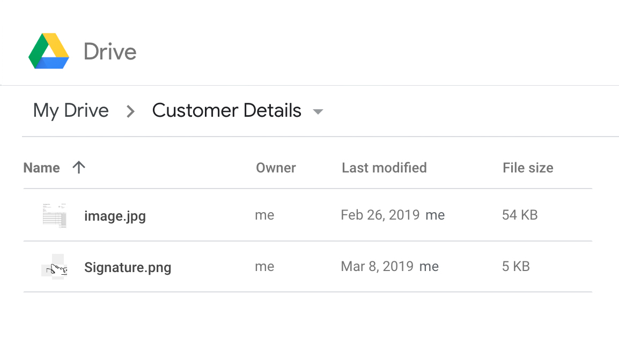Viewport: 619px width, 346px height.
Task: Expand the Customer Details dropdown arrow
Action: point(318,112)
